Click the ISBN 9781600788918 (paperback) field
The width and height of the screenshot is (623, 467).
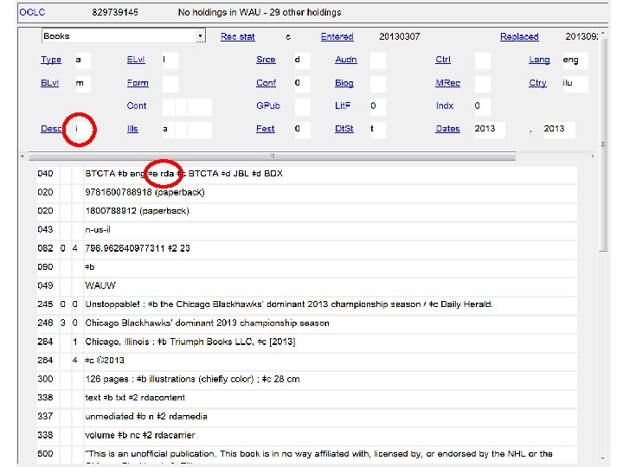click(331, 193)
